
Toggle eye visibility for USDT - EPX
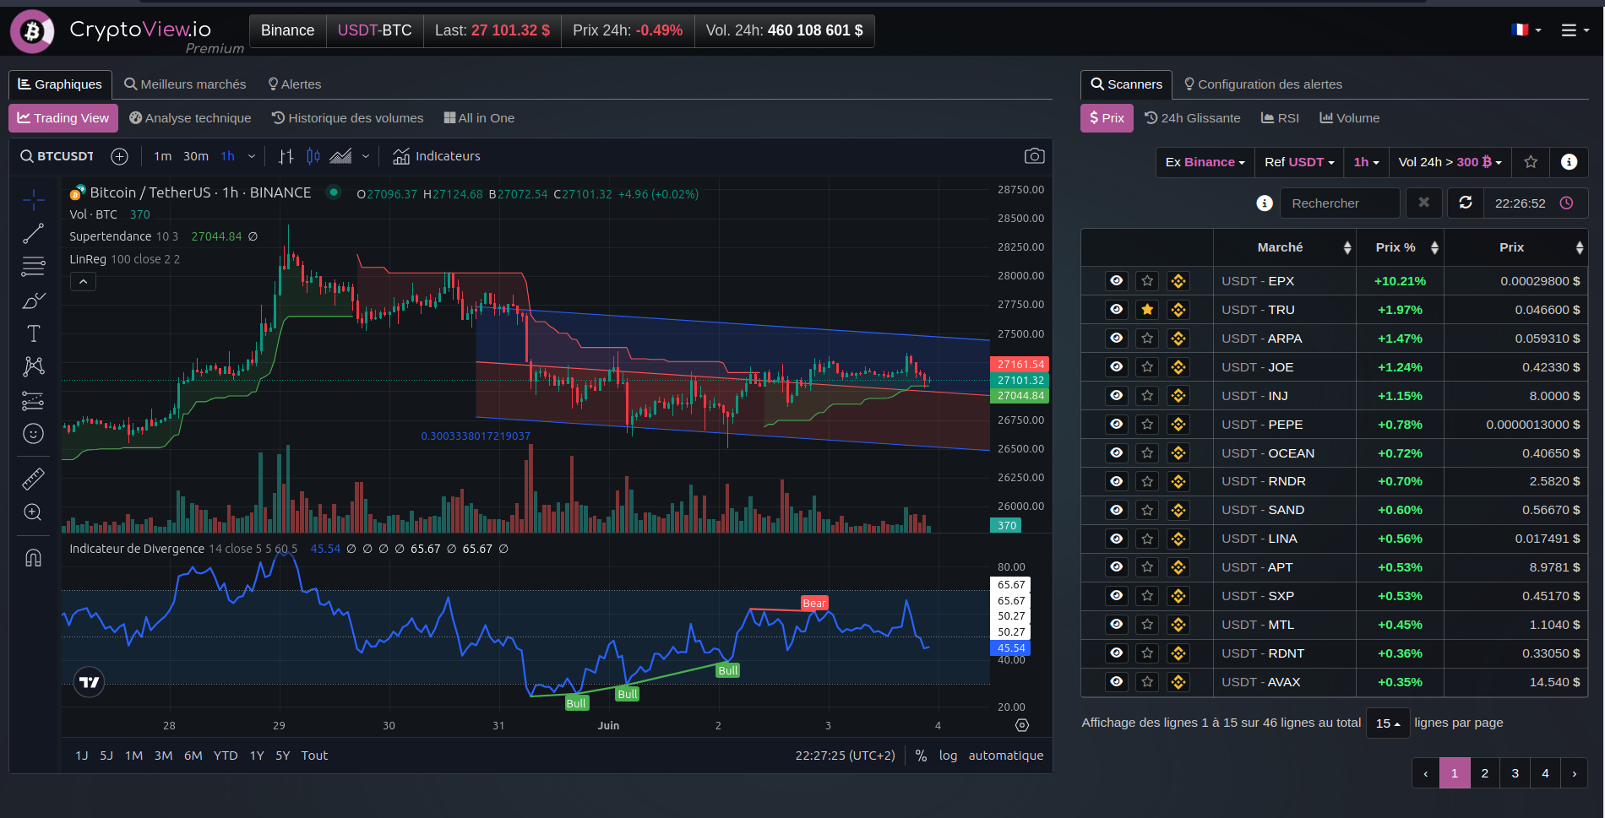point(1117,281)
